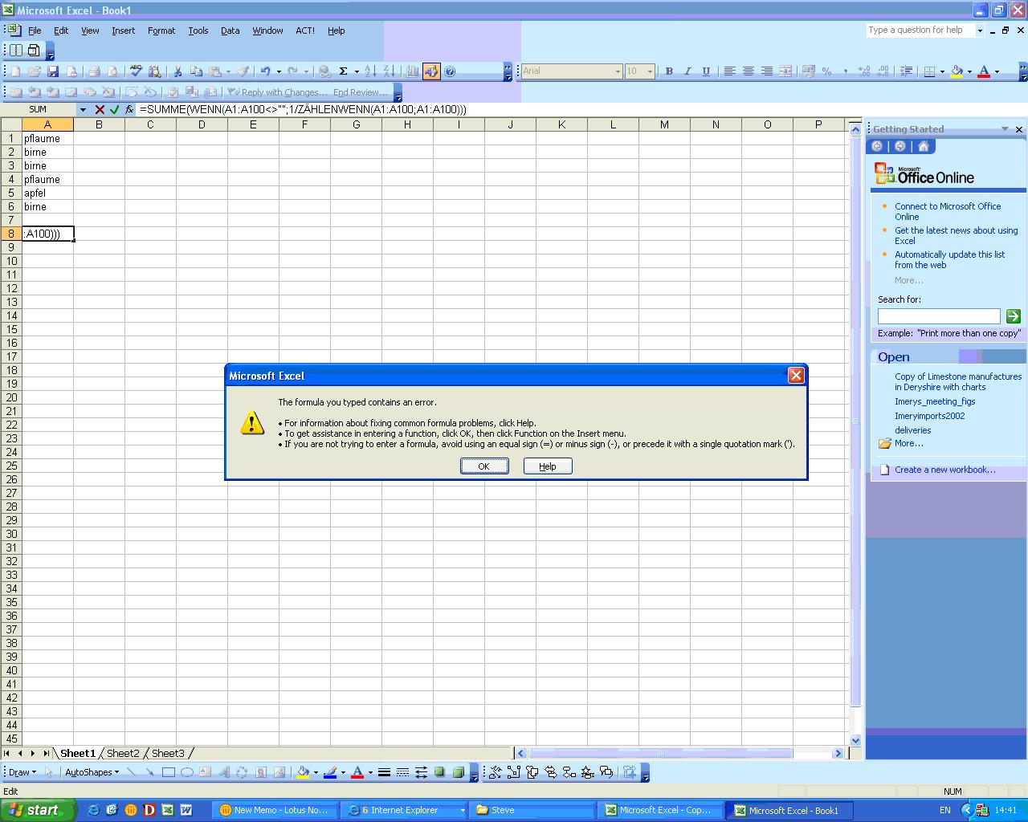This screenshot has width=1028, height=822.
Task: Click Create a new workbook link
Action: 945,470
